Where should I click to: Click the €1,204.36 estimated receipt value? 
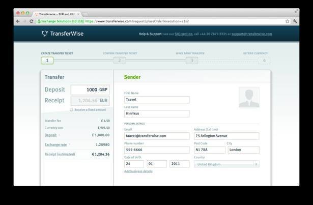101,154
